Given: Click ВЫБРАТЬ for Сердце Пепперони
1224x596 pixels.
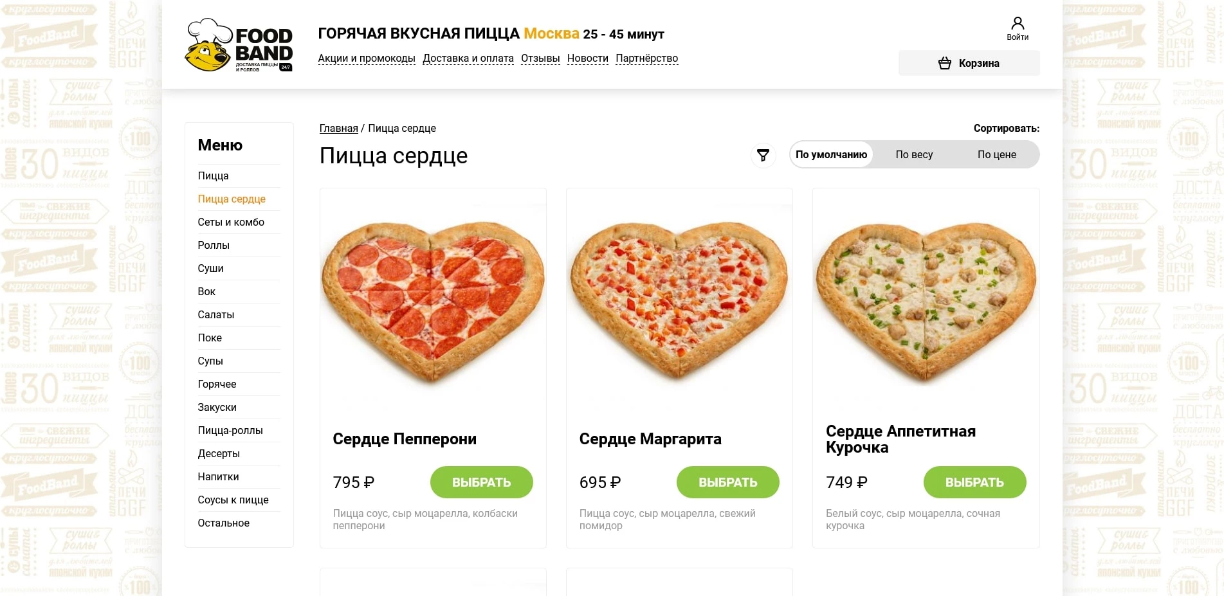Looking at the screenshot, I should point(481,482).
